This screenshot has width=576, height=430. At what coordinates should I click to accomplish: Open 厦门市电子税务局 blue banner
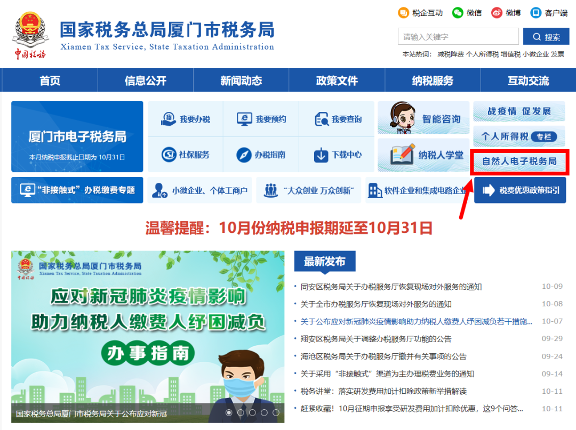pyautogui.click(x=77, y=136)
